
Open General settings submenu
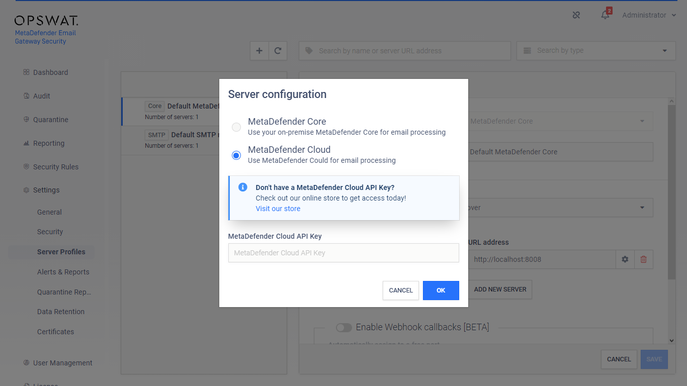[x=49, y=212]
